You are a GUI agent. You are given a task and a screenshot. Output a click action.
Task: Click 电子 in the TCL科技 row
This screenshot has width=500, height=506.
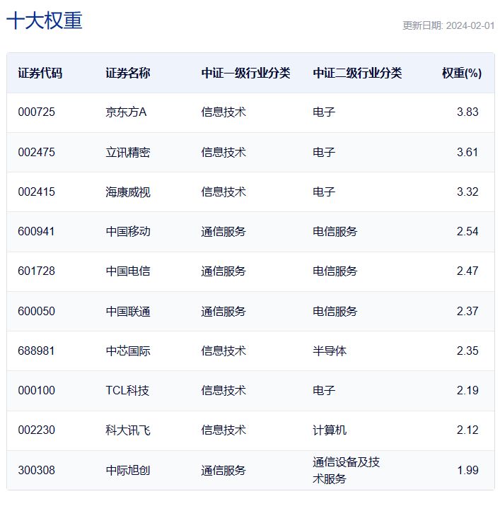(x=324, y=391)
